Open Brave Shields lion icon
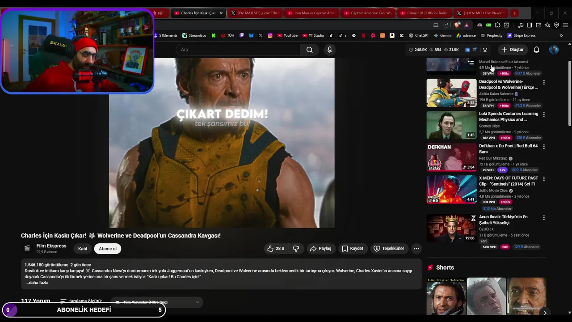Screen dimensions: 572x322 [x=456, y=25]
